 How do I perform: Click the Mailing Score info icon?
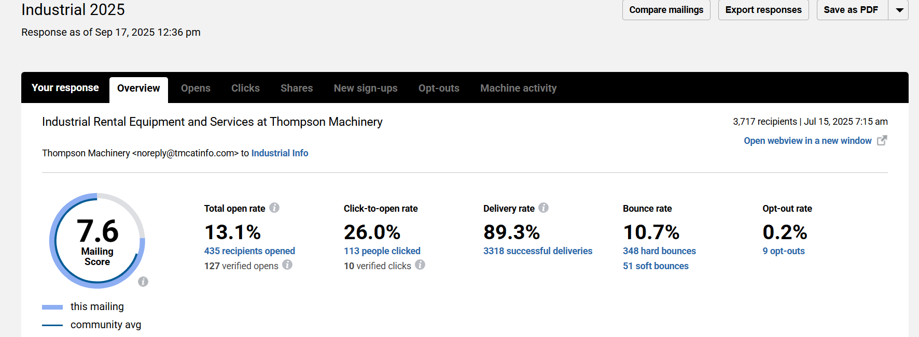(143, 282)
